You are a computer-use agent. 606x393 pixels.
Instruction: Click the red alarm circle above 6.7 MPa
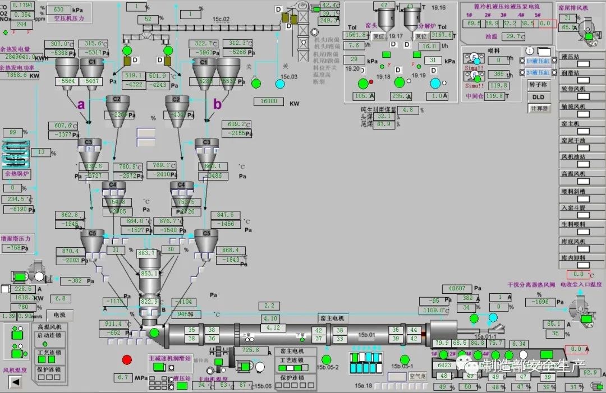[127, 360]
